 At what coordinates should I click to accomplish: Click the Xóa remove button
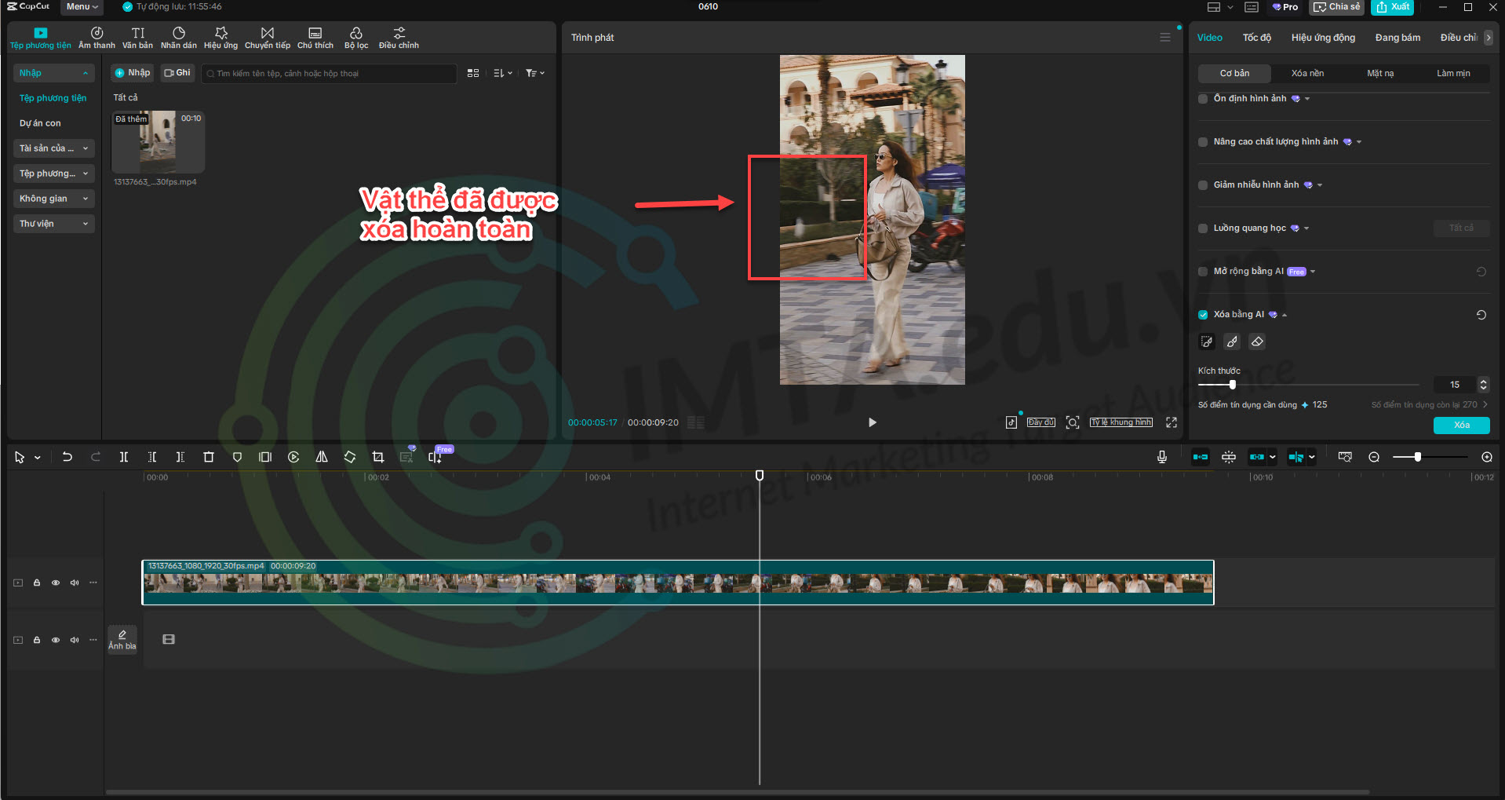pos(1461,426)
